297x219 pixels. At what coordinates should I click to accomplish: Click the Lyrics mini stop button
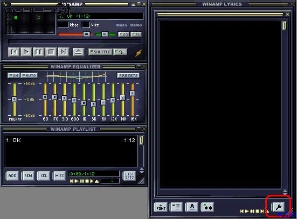(257, 211)
